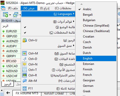Select the Symbols tab in Market Watch
This screenshot has width=120, height=96.
(x=7, y=84)
